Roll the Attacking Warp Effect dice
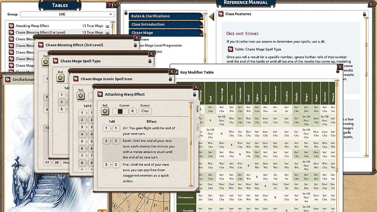Image resolution: width=377 pixels, height=212 pixels. coord(105,111)
